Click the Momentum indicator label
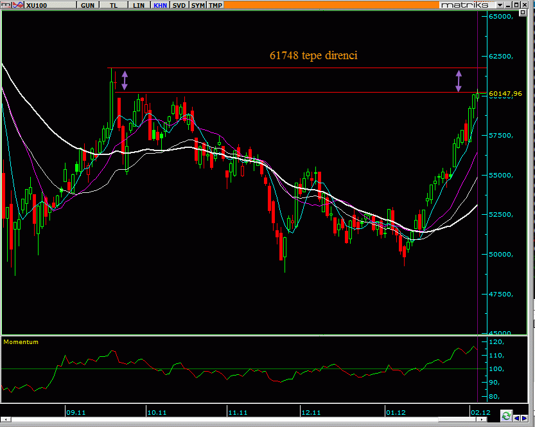The height and width of the screenshot is (427, 535). tap(21, 342)
